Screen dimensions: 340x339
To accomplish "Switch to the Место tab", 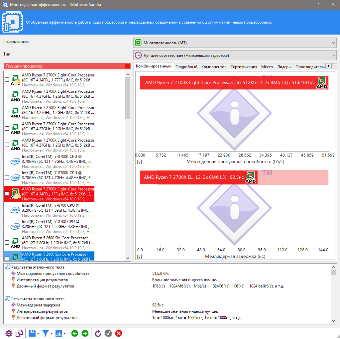I will 267,67.
